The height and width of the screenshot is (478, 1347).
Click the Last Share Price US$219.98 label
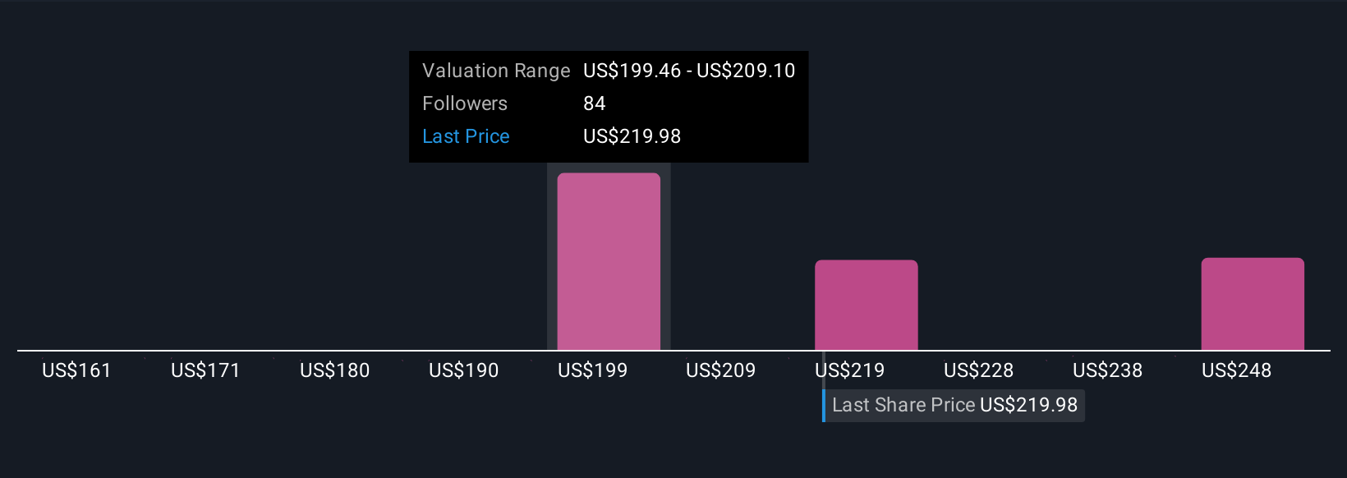(954, 405)
